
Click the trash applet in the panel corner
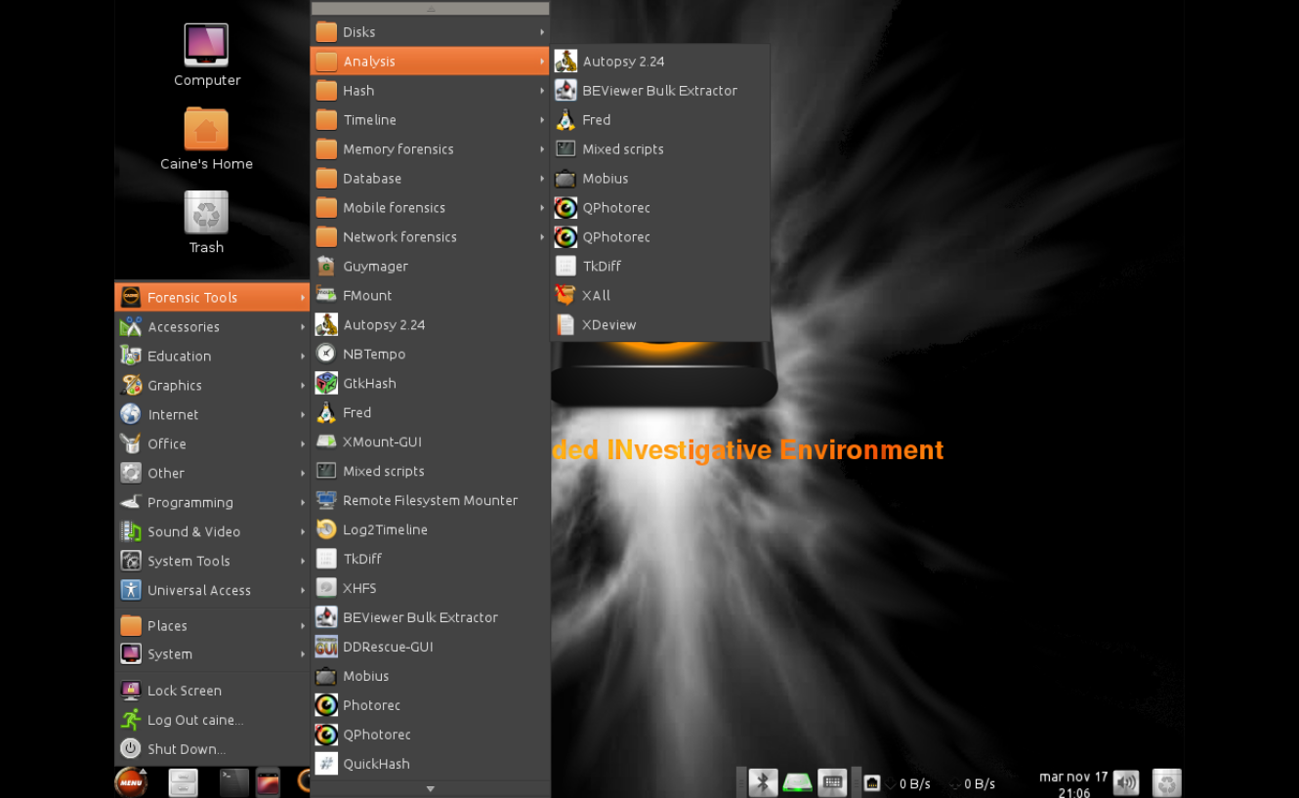[x=1167, y=782]
